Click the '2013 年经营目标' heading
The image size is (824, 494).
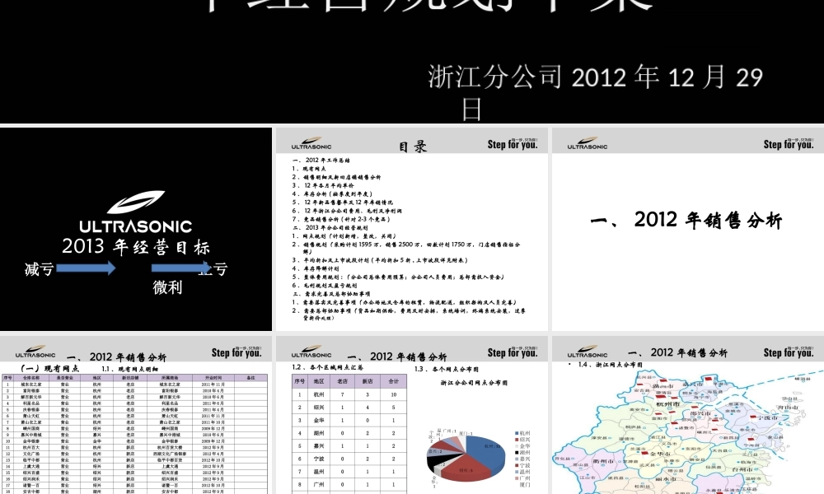point(136,247)
